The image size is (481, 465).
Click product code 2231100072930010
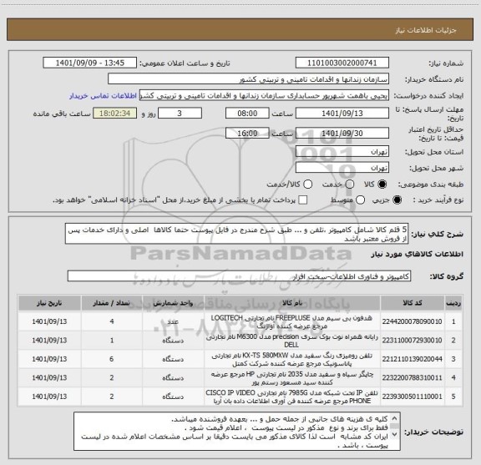coord(412,340)
